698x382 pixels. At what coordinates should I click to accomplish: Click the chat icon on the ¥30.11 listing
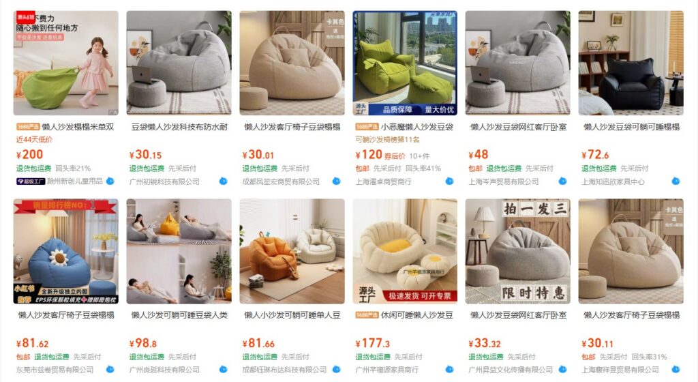pos(676,370)
